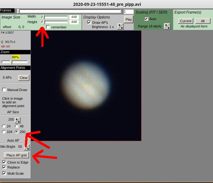Viewport: 213px width, 183px height.
Task: Disable Multi-Scale checkbox
Action: tap(4, 173)
